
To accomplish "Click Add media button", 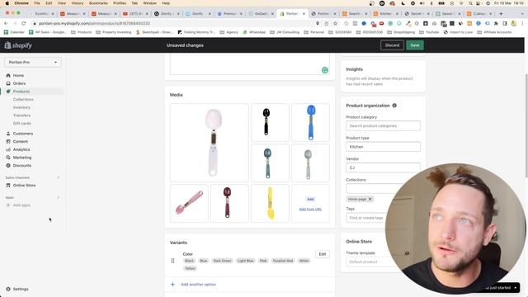I will pyautogui.click(x=310, y=200).
